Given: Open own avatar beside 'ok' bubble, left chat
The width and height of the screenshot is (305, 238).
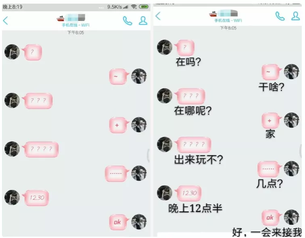Looking at the screenshot, I should (x=139, y=222).
